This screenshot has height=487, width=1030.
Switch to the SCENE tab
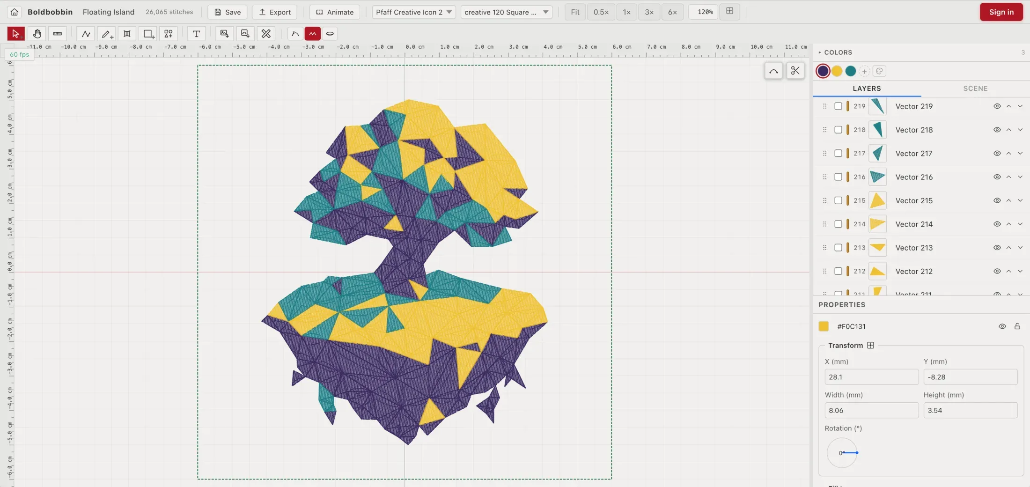coord(975,89)
